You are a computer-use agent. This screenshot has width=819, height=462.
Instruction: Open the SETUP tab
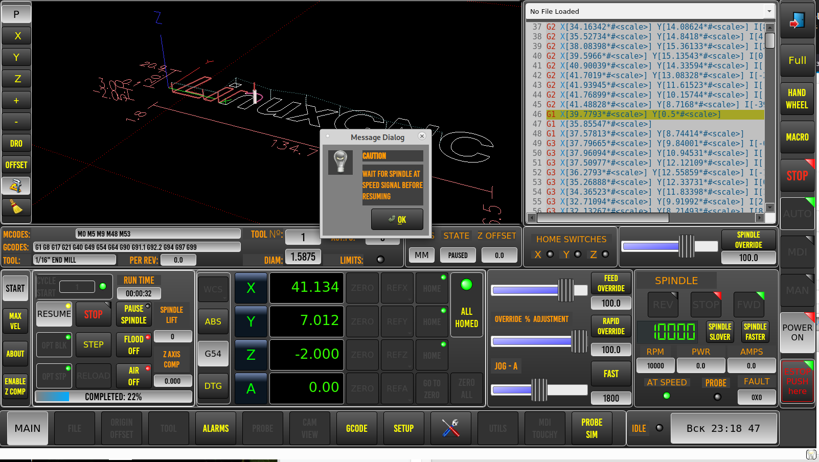coord(404,428)
